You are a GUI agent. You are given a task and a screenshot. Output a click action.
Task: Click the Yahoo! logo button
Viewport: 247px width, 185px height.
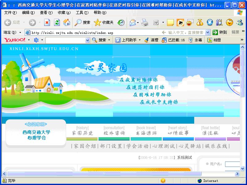15,40
